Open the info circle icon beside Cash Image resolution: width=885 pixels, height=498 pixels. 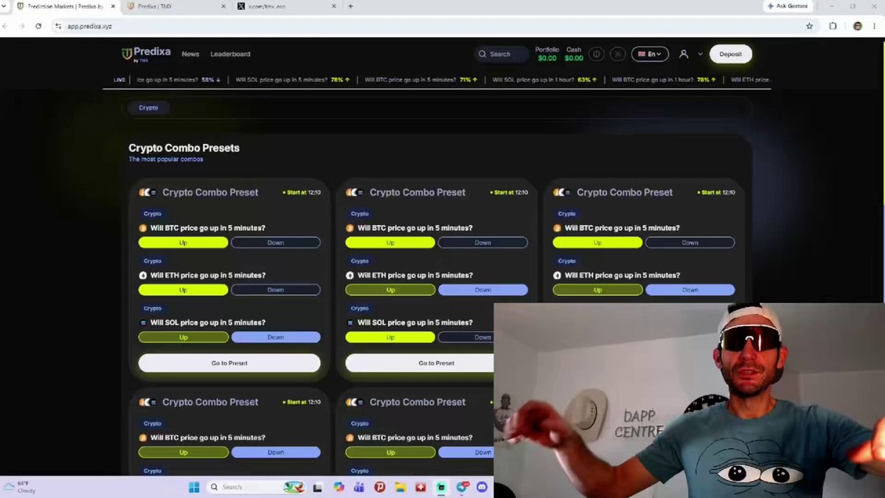tap(597, 54)
